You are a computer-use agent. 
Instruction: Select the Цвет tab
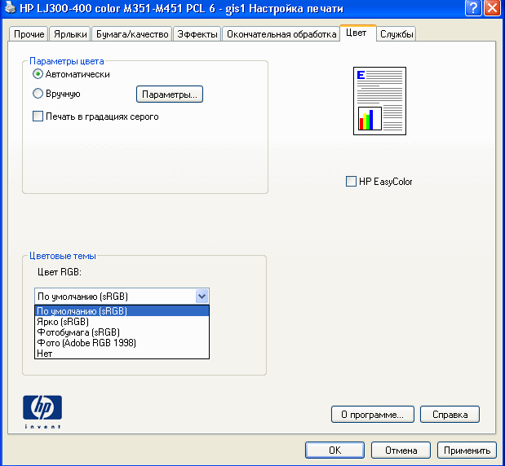tap(357, 33)
